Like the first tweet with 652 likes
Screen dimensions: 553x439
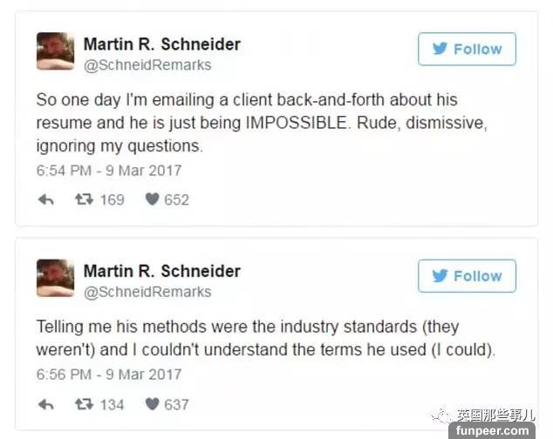click(152, 199)
